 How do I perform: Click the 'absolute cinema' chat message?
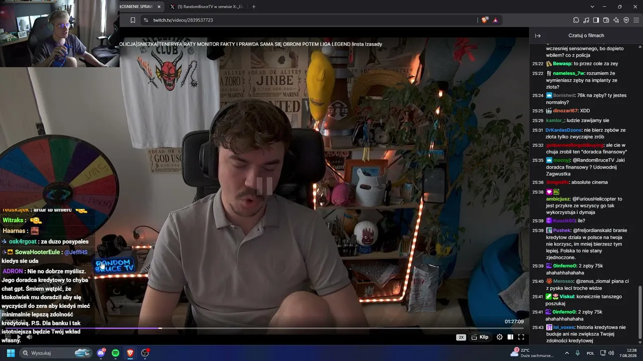589,183
